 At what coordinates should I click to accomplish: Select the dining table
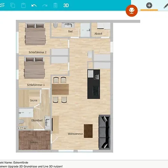click(60, 90)
